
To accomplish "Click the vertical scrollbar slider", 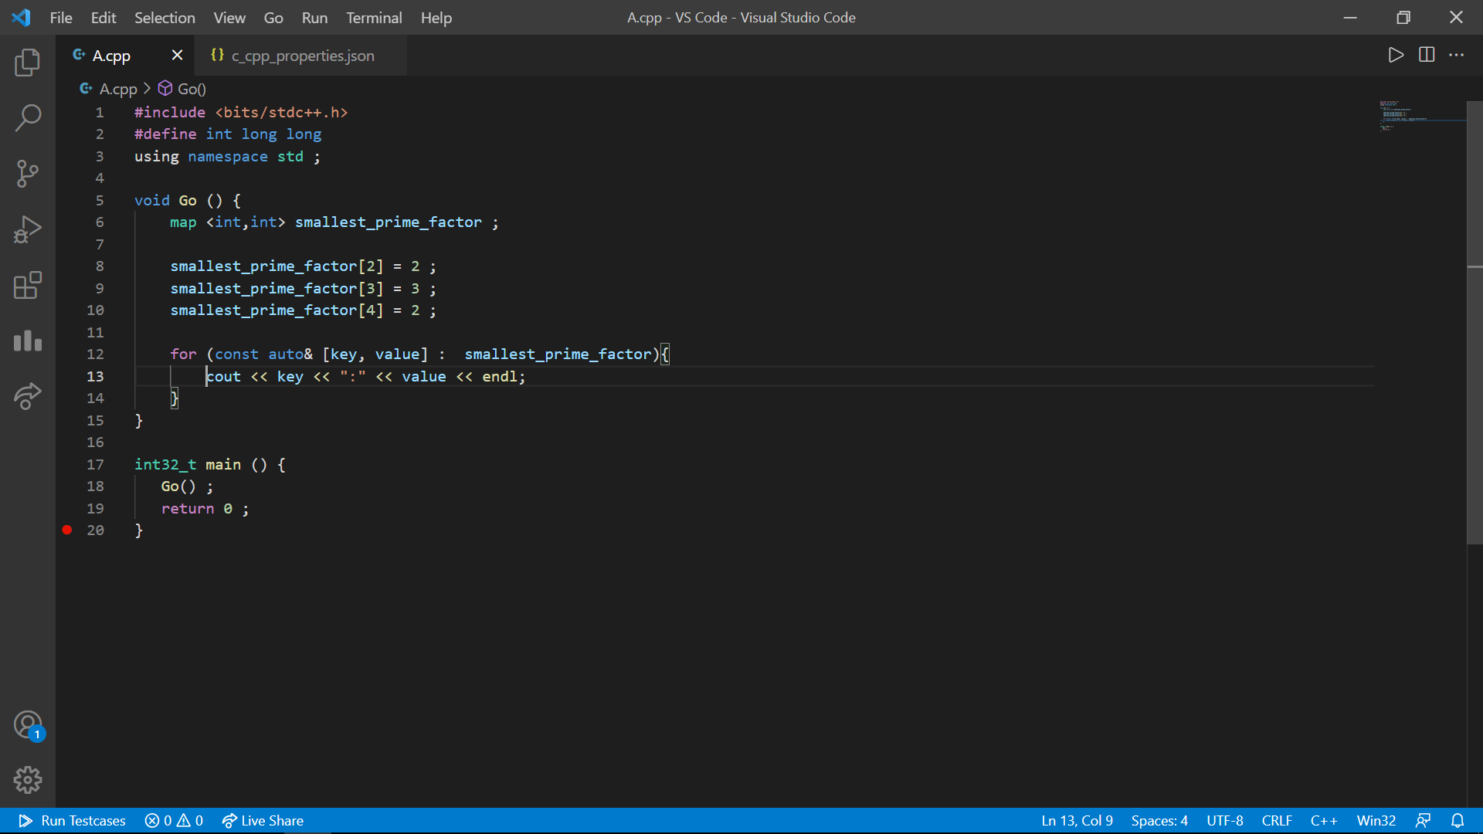I will point(1474,324).
